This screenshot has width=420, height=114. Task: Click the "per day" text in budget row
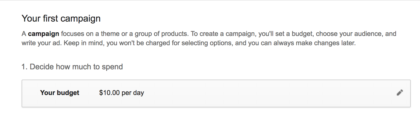(133, 93)
